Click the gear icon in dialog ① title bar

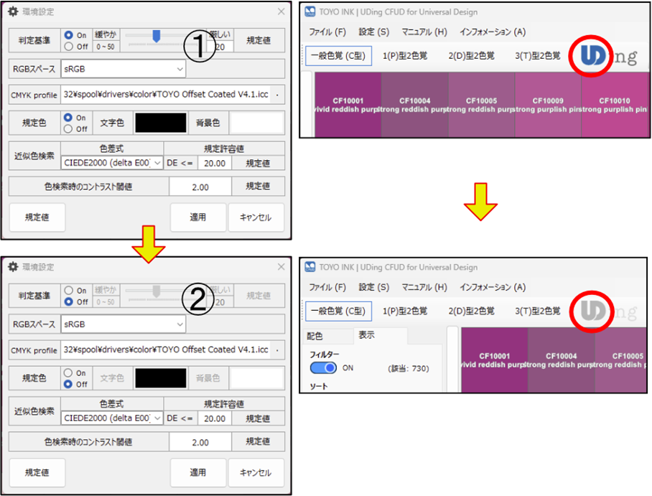point(13,12)
